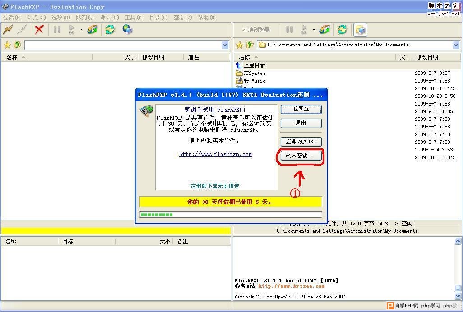Click the 退出 button in dialog
463x312 pixels.
(x=301, y=123)
